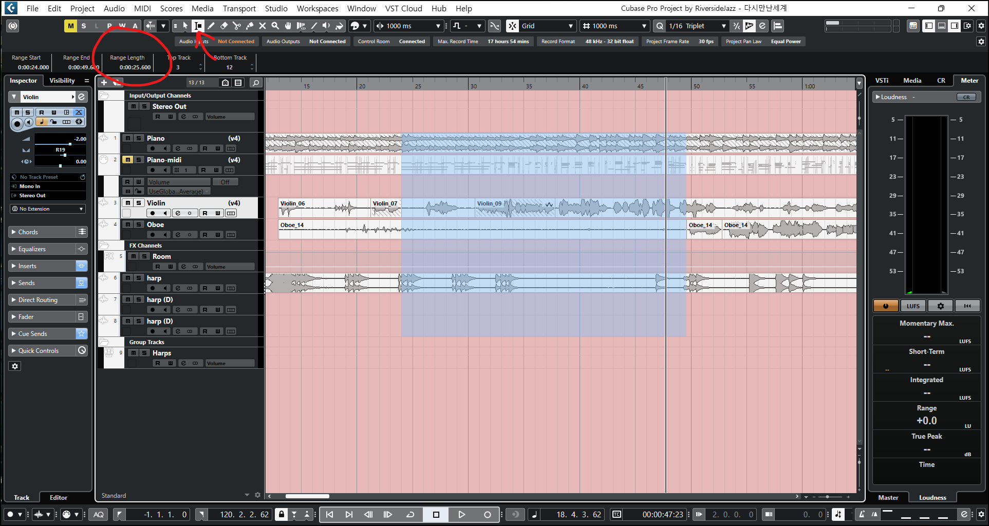This screenshot has width=989, height=526.
Task: Click the horizontal scrollbar under the timeline
Action: click(307, 496)
